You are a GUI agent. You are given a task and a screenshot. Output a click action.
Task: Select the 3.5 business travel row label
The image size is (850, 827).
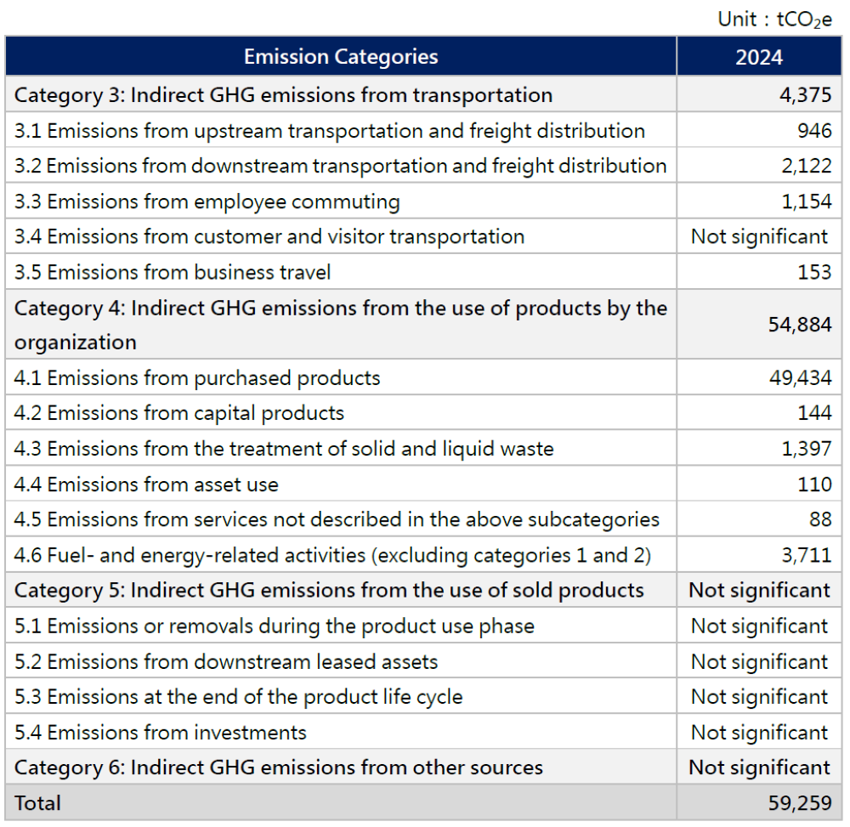pos(173,272)
